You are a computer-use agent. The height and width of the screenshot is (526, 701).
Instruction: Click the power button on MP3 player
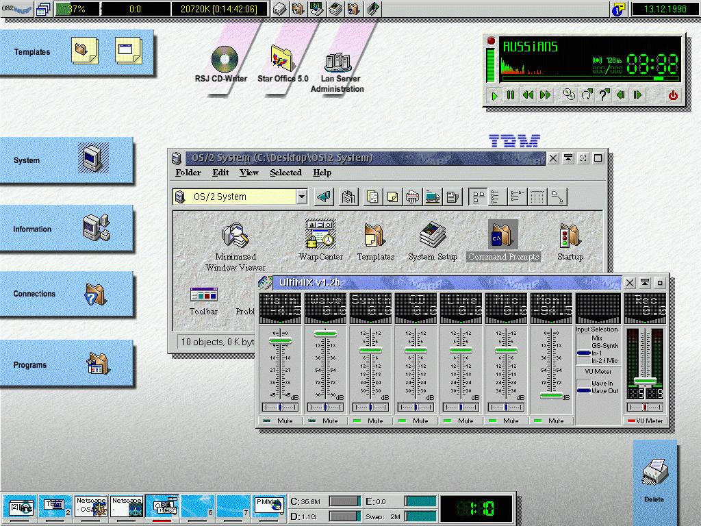point(673,95)
